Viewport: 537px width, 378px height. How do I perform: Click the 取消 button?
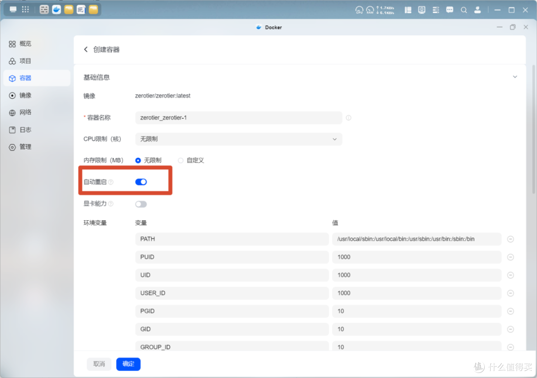coord(99,364)
